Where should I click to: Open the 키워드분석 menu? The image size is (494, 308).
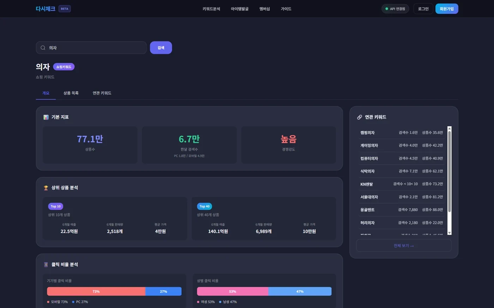pyautogui.click(x=211, y=9)
